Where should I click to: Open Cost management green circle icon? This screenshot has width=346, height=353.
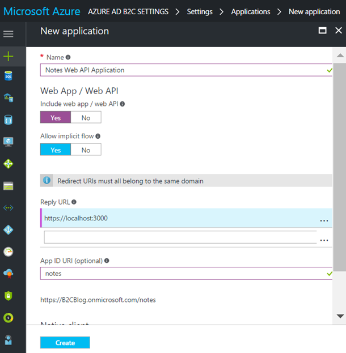tap(9, 318)
